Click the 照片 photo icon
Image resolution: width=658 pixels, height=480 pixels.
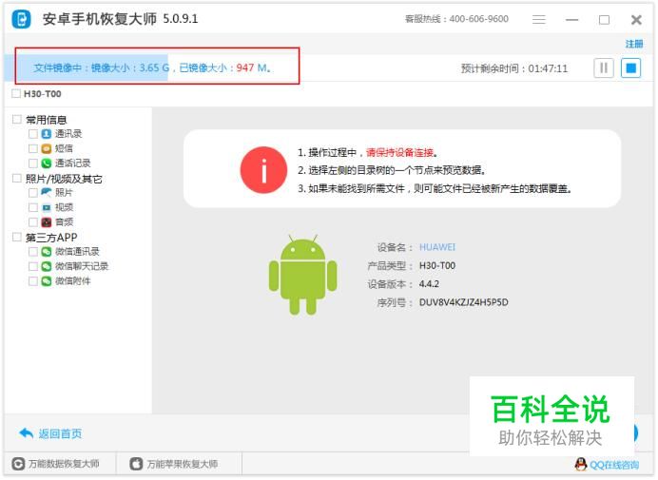click(47, 193)
